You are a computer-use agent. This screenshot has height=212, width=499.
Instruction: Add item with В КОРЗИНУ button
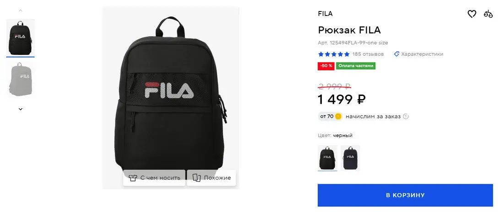(405, 195)
